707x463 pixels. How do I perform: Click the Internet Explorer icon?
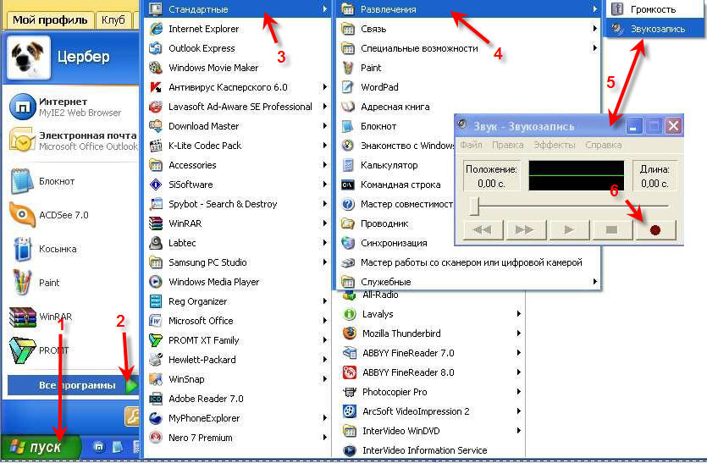click(156, 29)
